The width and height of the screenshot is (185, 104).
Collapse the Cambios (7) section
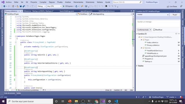click(x=137, y=34)
